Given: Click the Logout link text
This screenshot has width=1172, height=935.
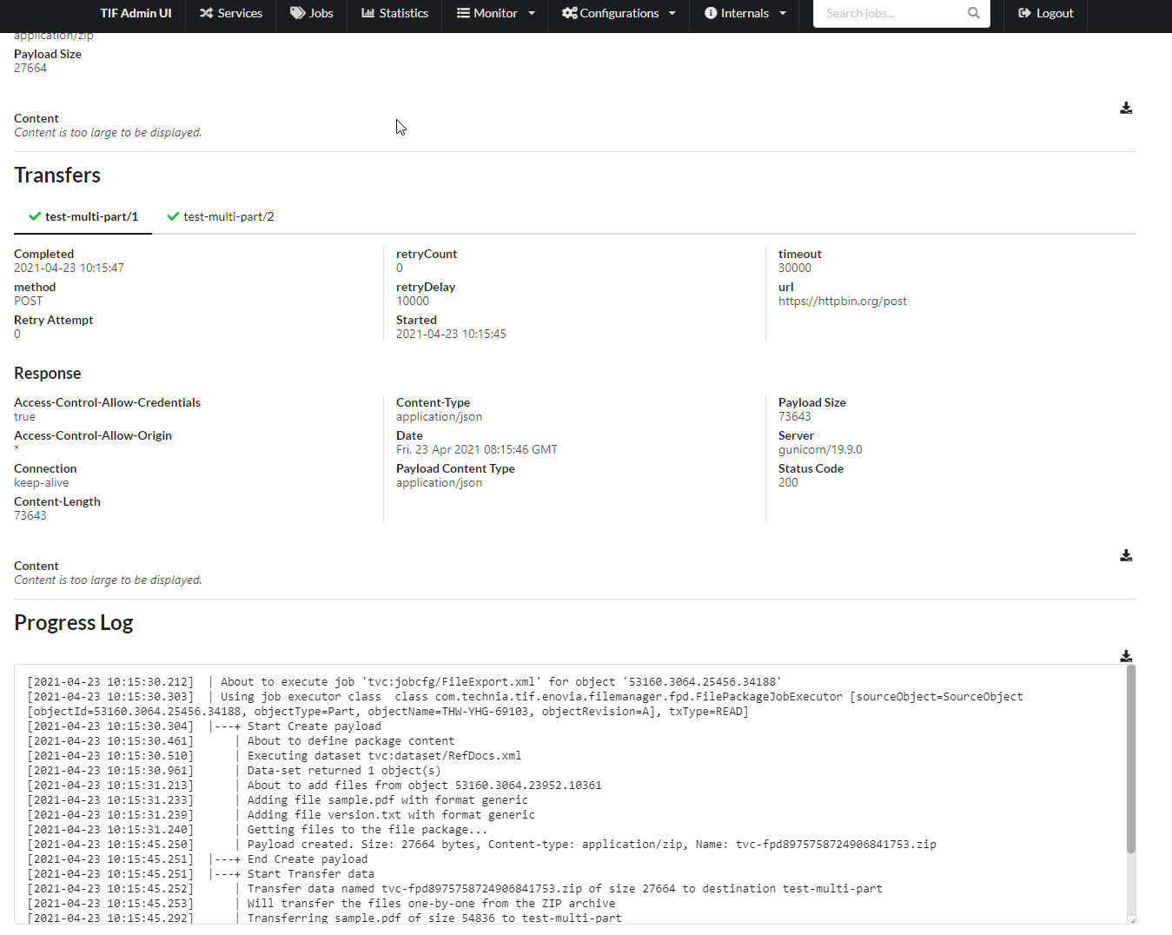Looking at the screenshot, I should [x=1055, y=13].
